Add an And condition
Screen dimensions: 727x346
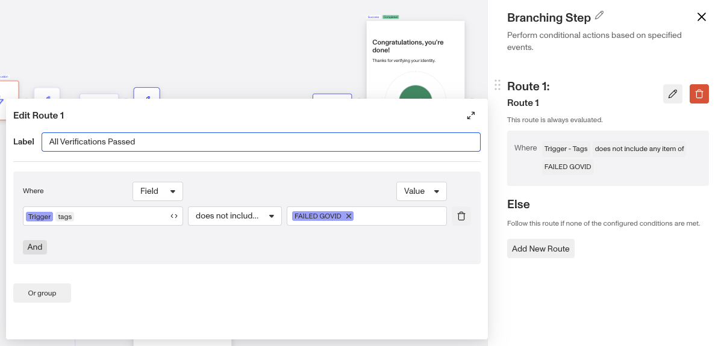coord(35,247)
